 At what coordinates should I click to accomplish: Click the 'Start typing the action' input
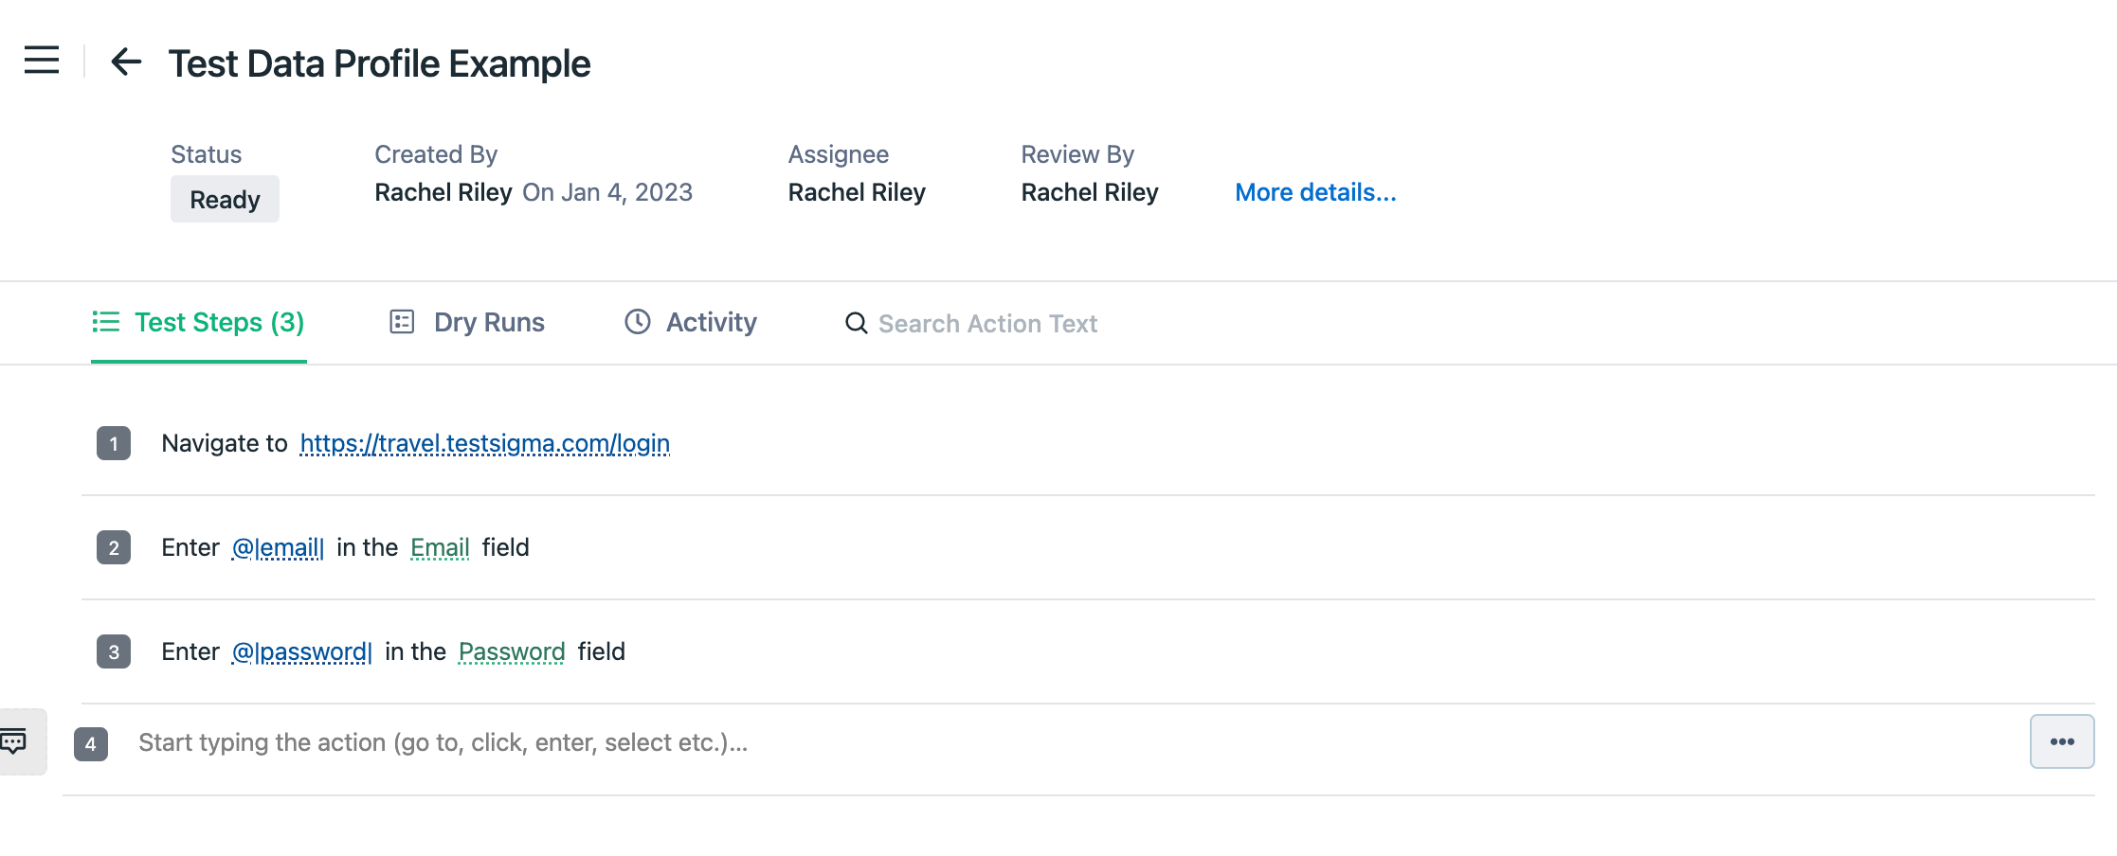pos(1071,742)
